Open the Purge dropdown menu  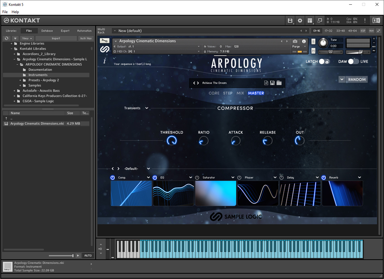(299, 46)
